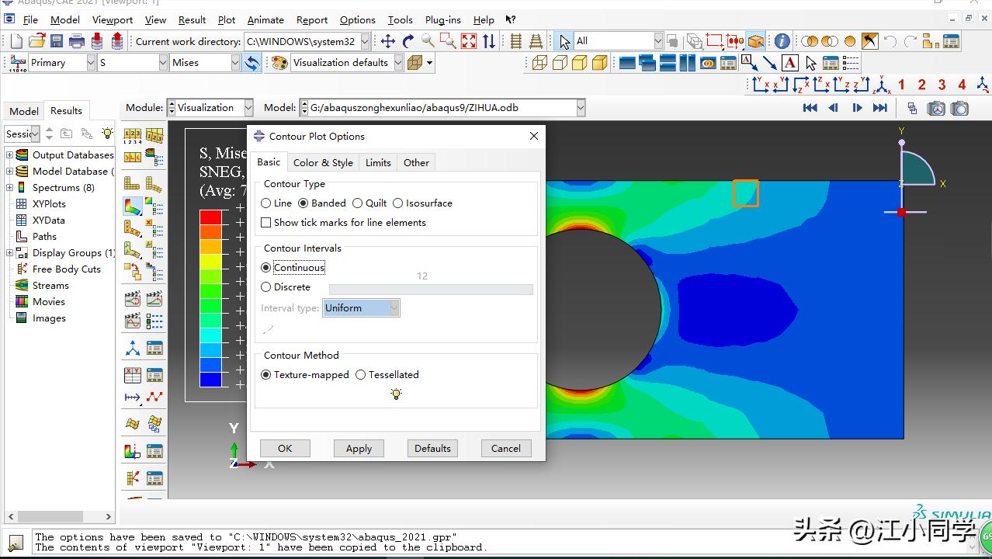This screenshot has width=992, height=559.
Task: Open the Query information tool
Action: point(782,41)
